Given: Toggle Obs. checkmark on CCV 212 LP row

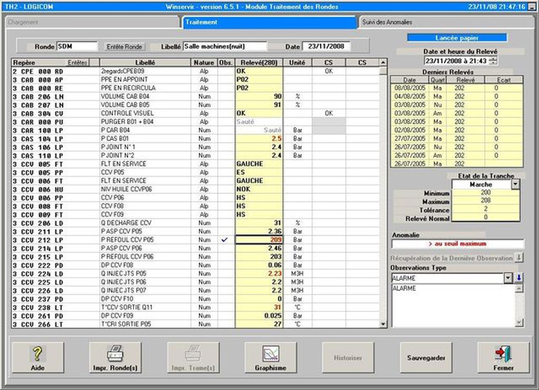Looking at the screenshot, I should 225,240.
